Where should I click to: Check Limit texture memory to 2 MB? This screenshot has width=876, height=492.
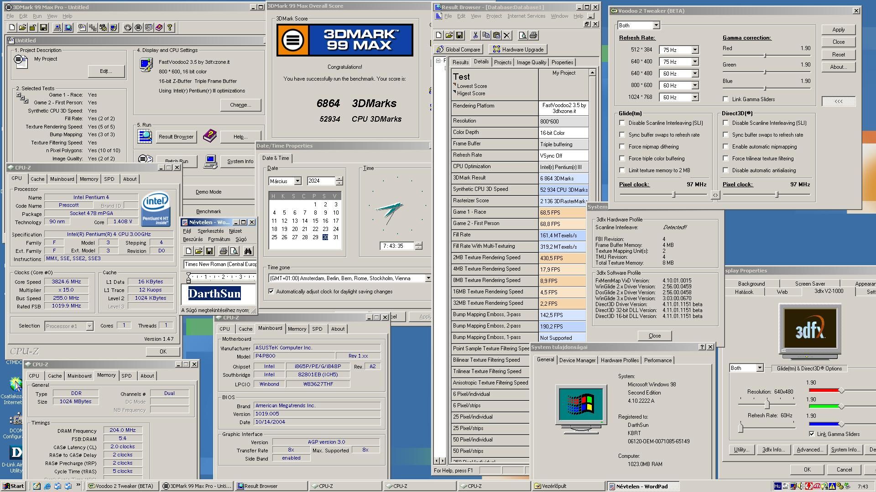pos(622,170)
